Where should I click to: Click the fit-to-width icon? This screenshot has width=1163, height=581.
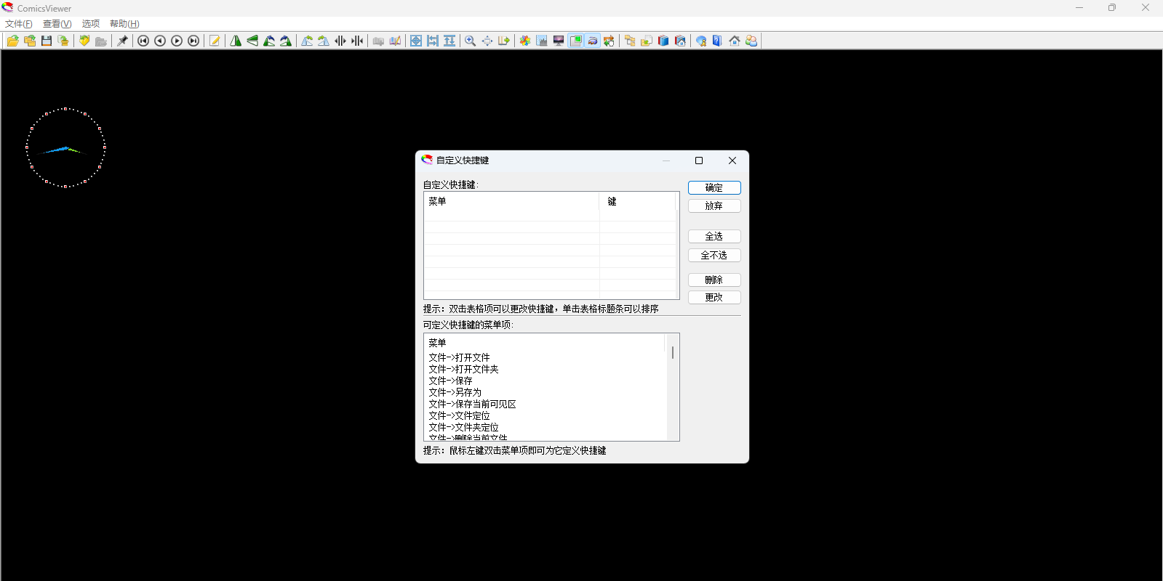point(433,41)
